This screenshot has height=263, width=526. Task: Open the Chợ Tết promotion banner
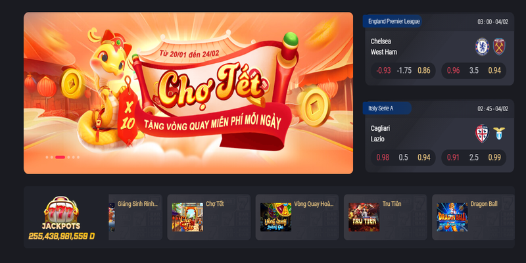click(x=188, y=93)
